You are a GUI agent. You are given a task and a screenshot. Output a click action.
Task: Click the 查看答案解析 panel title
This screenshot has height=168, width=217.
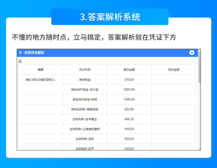pyautogui.click(x=34, y=53)
